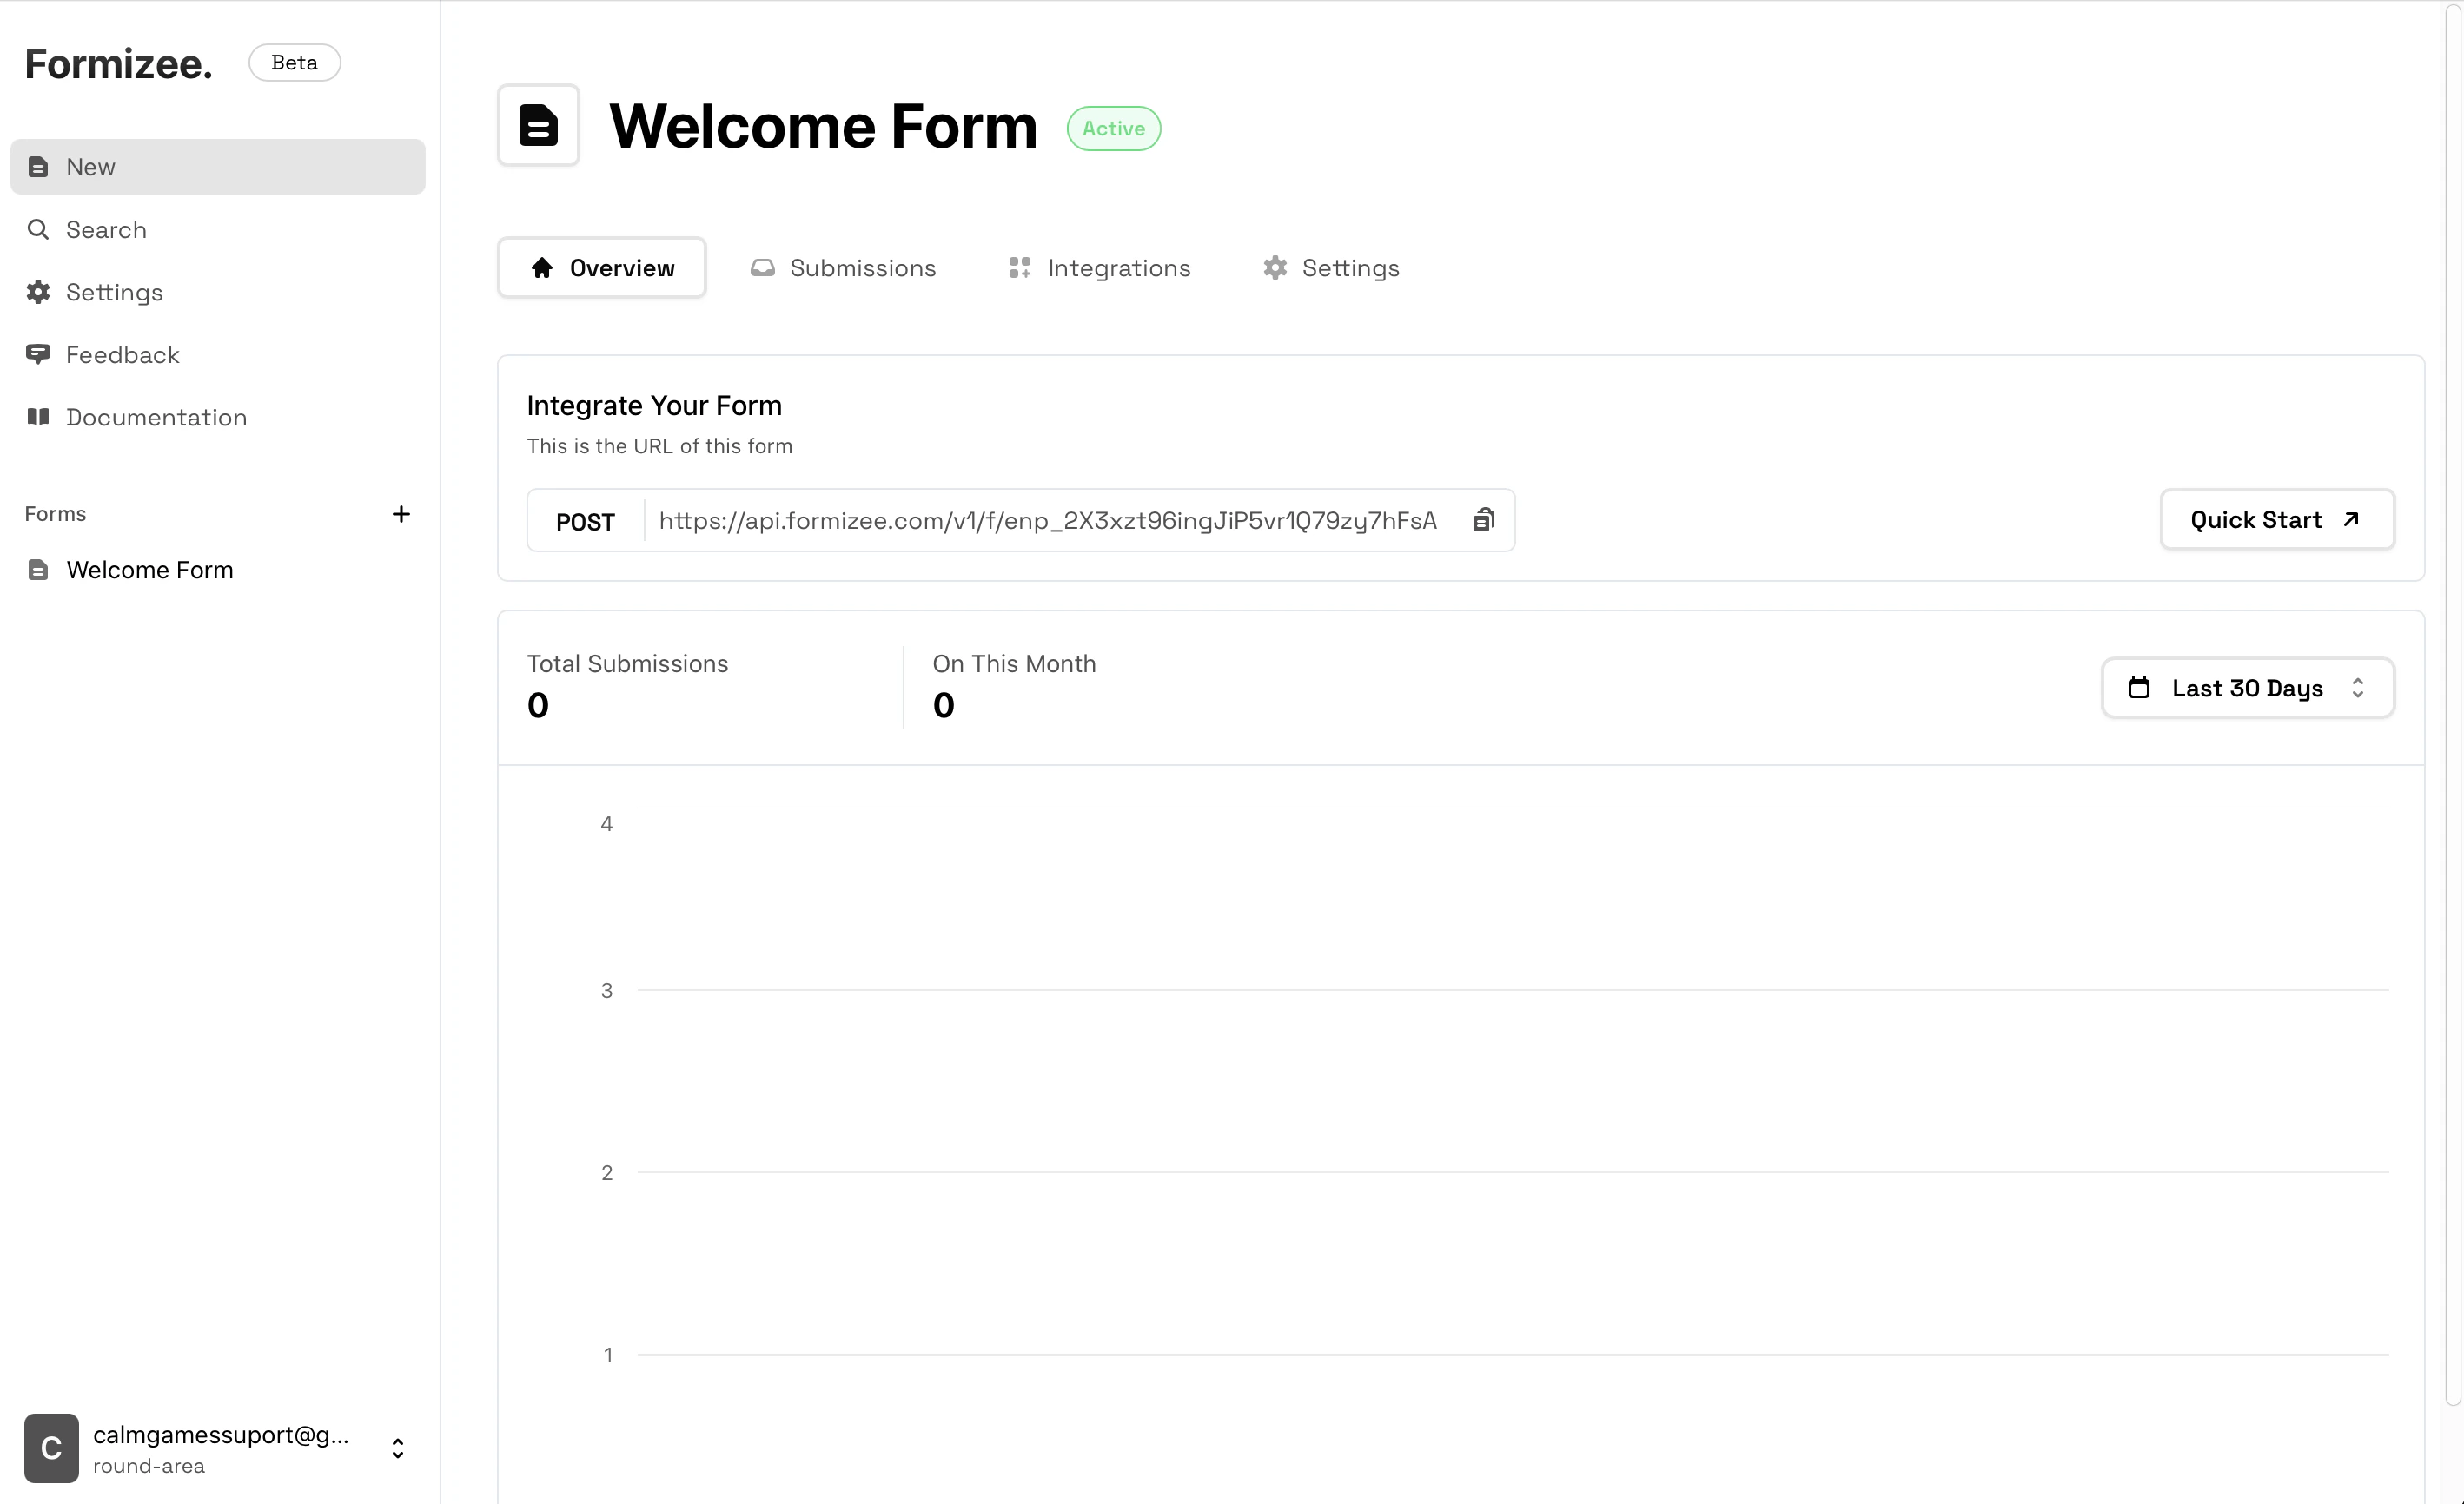Click the round-area workspace name
The height and width of the screenshot is (1504, 2464).
pos(149,1466)
